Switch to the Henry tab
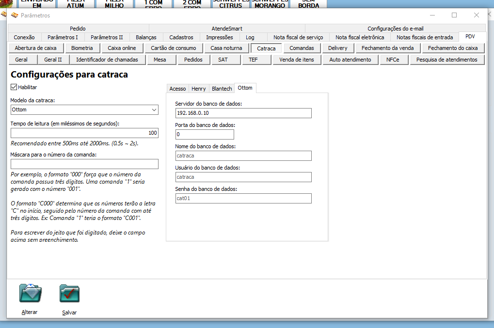 click(198, 89)
